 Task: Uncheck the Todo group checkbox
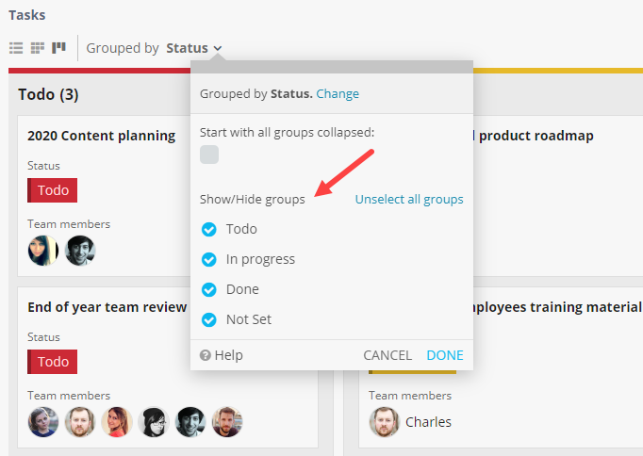coord(209,229)
